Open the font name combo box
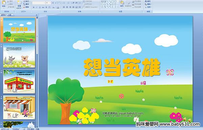 click(x=39, y=3)
